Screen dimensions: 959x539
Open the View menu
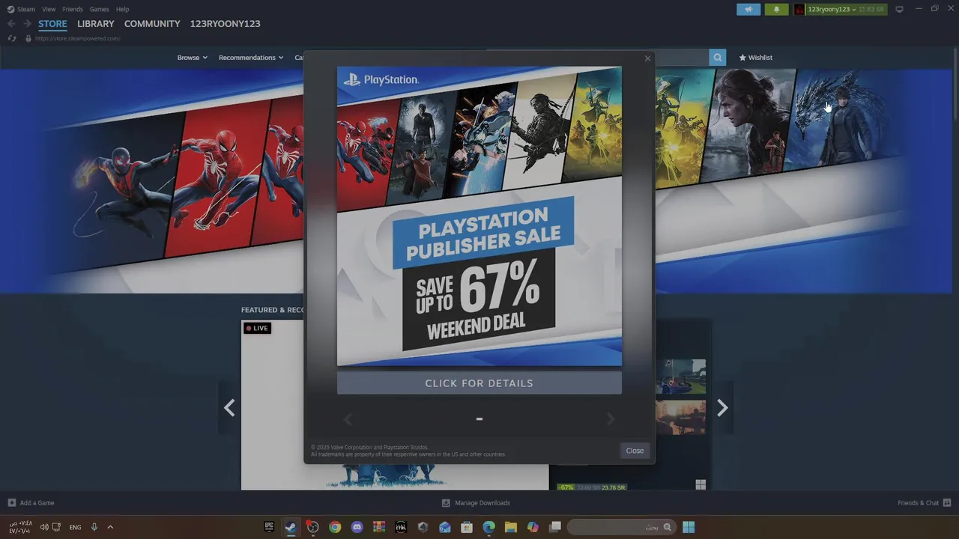point(49,9)
